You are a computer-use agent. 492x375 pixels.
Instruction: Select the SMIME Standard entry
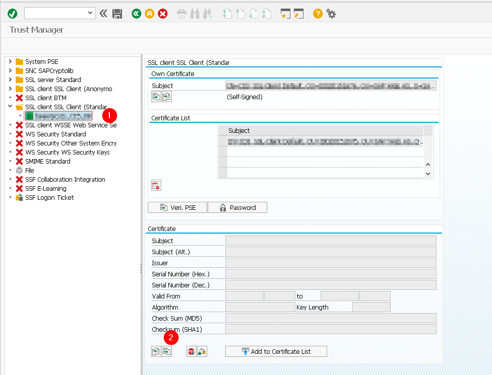coord(48,162)
